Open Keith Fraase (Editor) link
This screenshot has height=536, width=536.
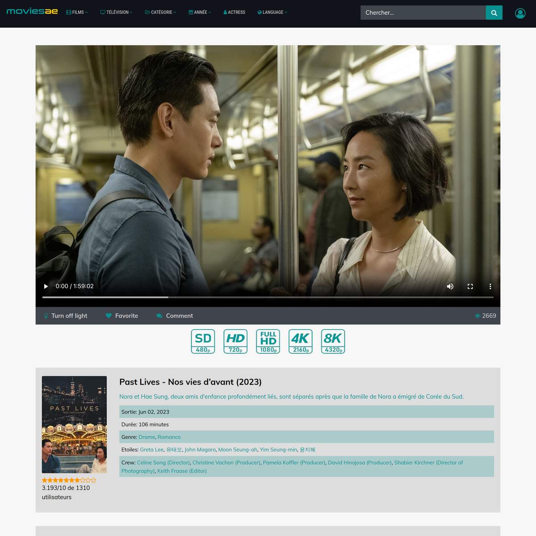(x=182, y=471)
